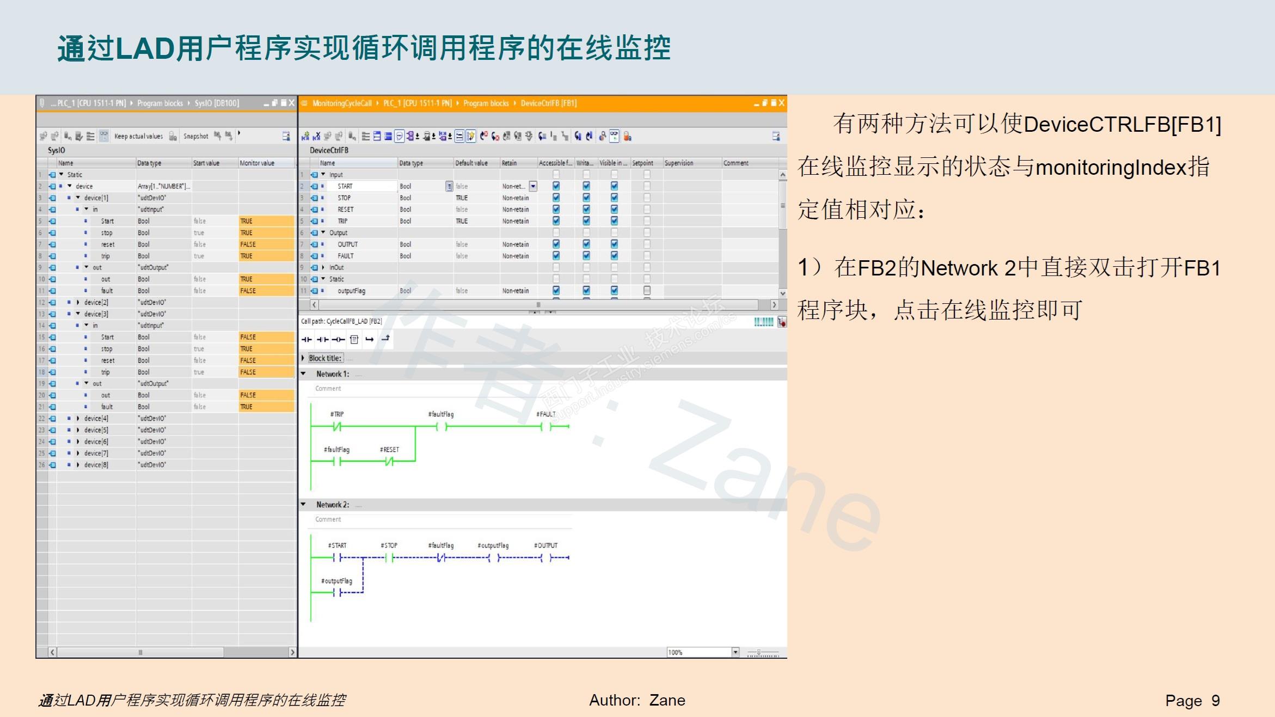Collapse Network 1 section
The width and height of the screenshot is (1275, 717).
click(x=304, y=374)
